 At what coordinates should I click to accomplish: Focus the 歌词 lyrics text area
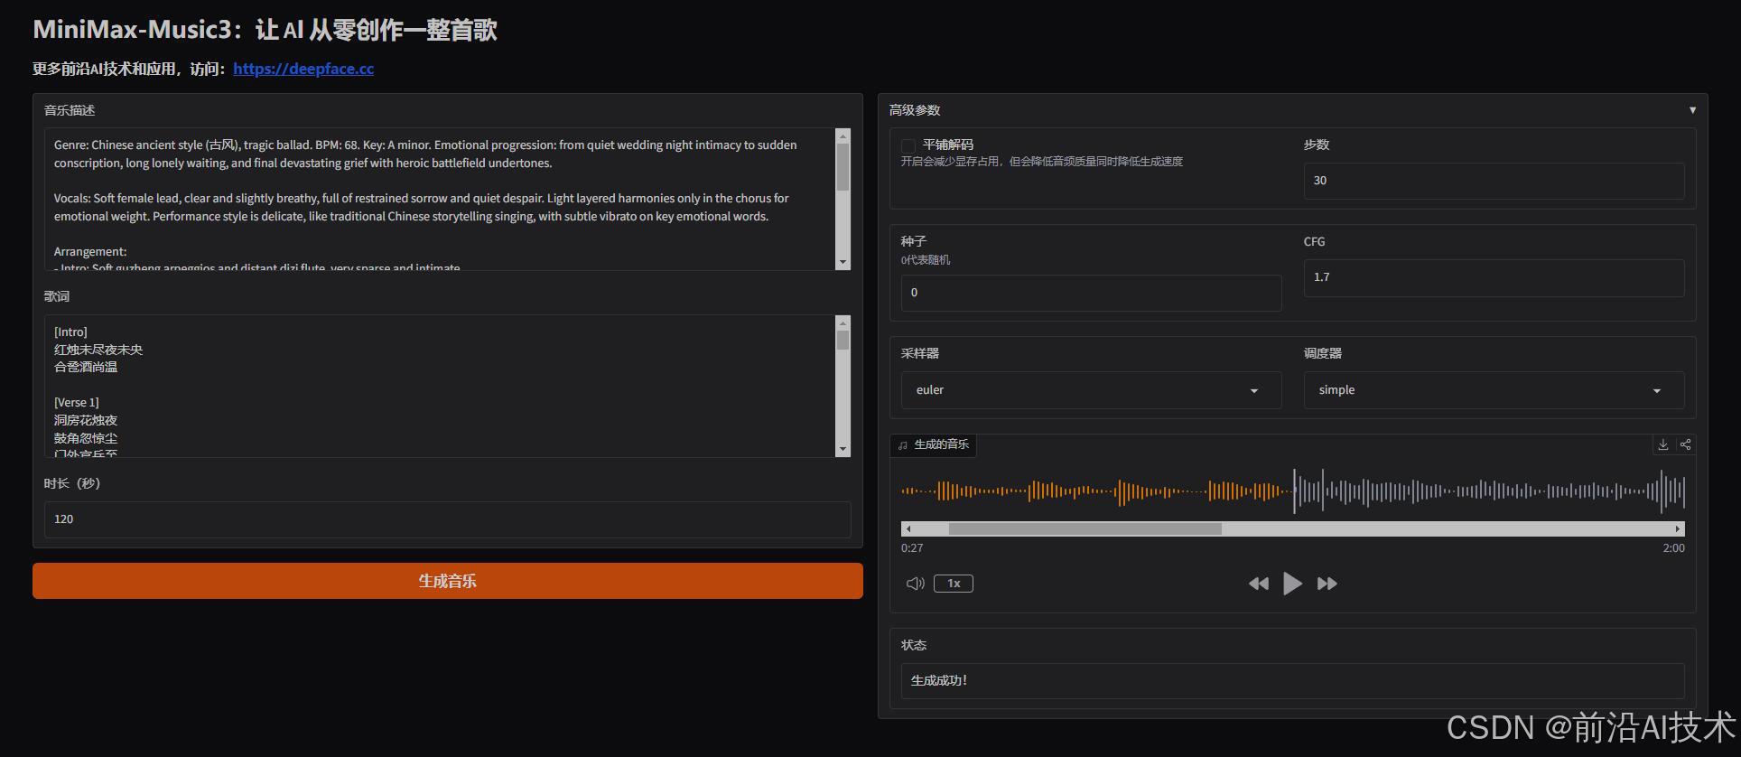click(x=441, y=386)
